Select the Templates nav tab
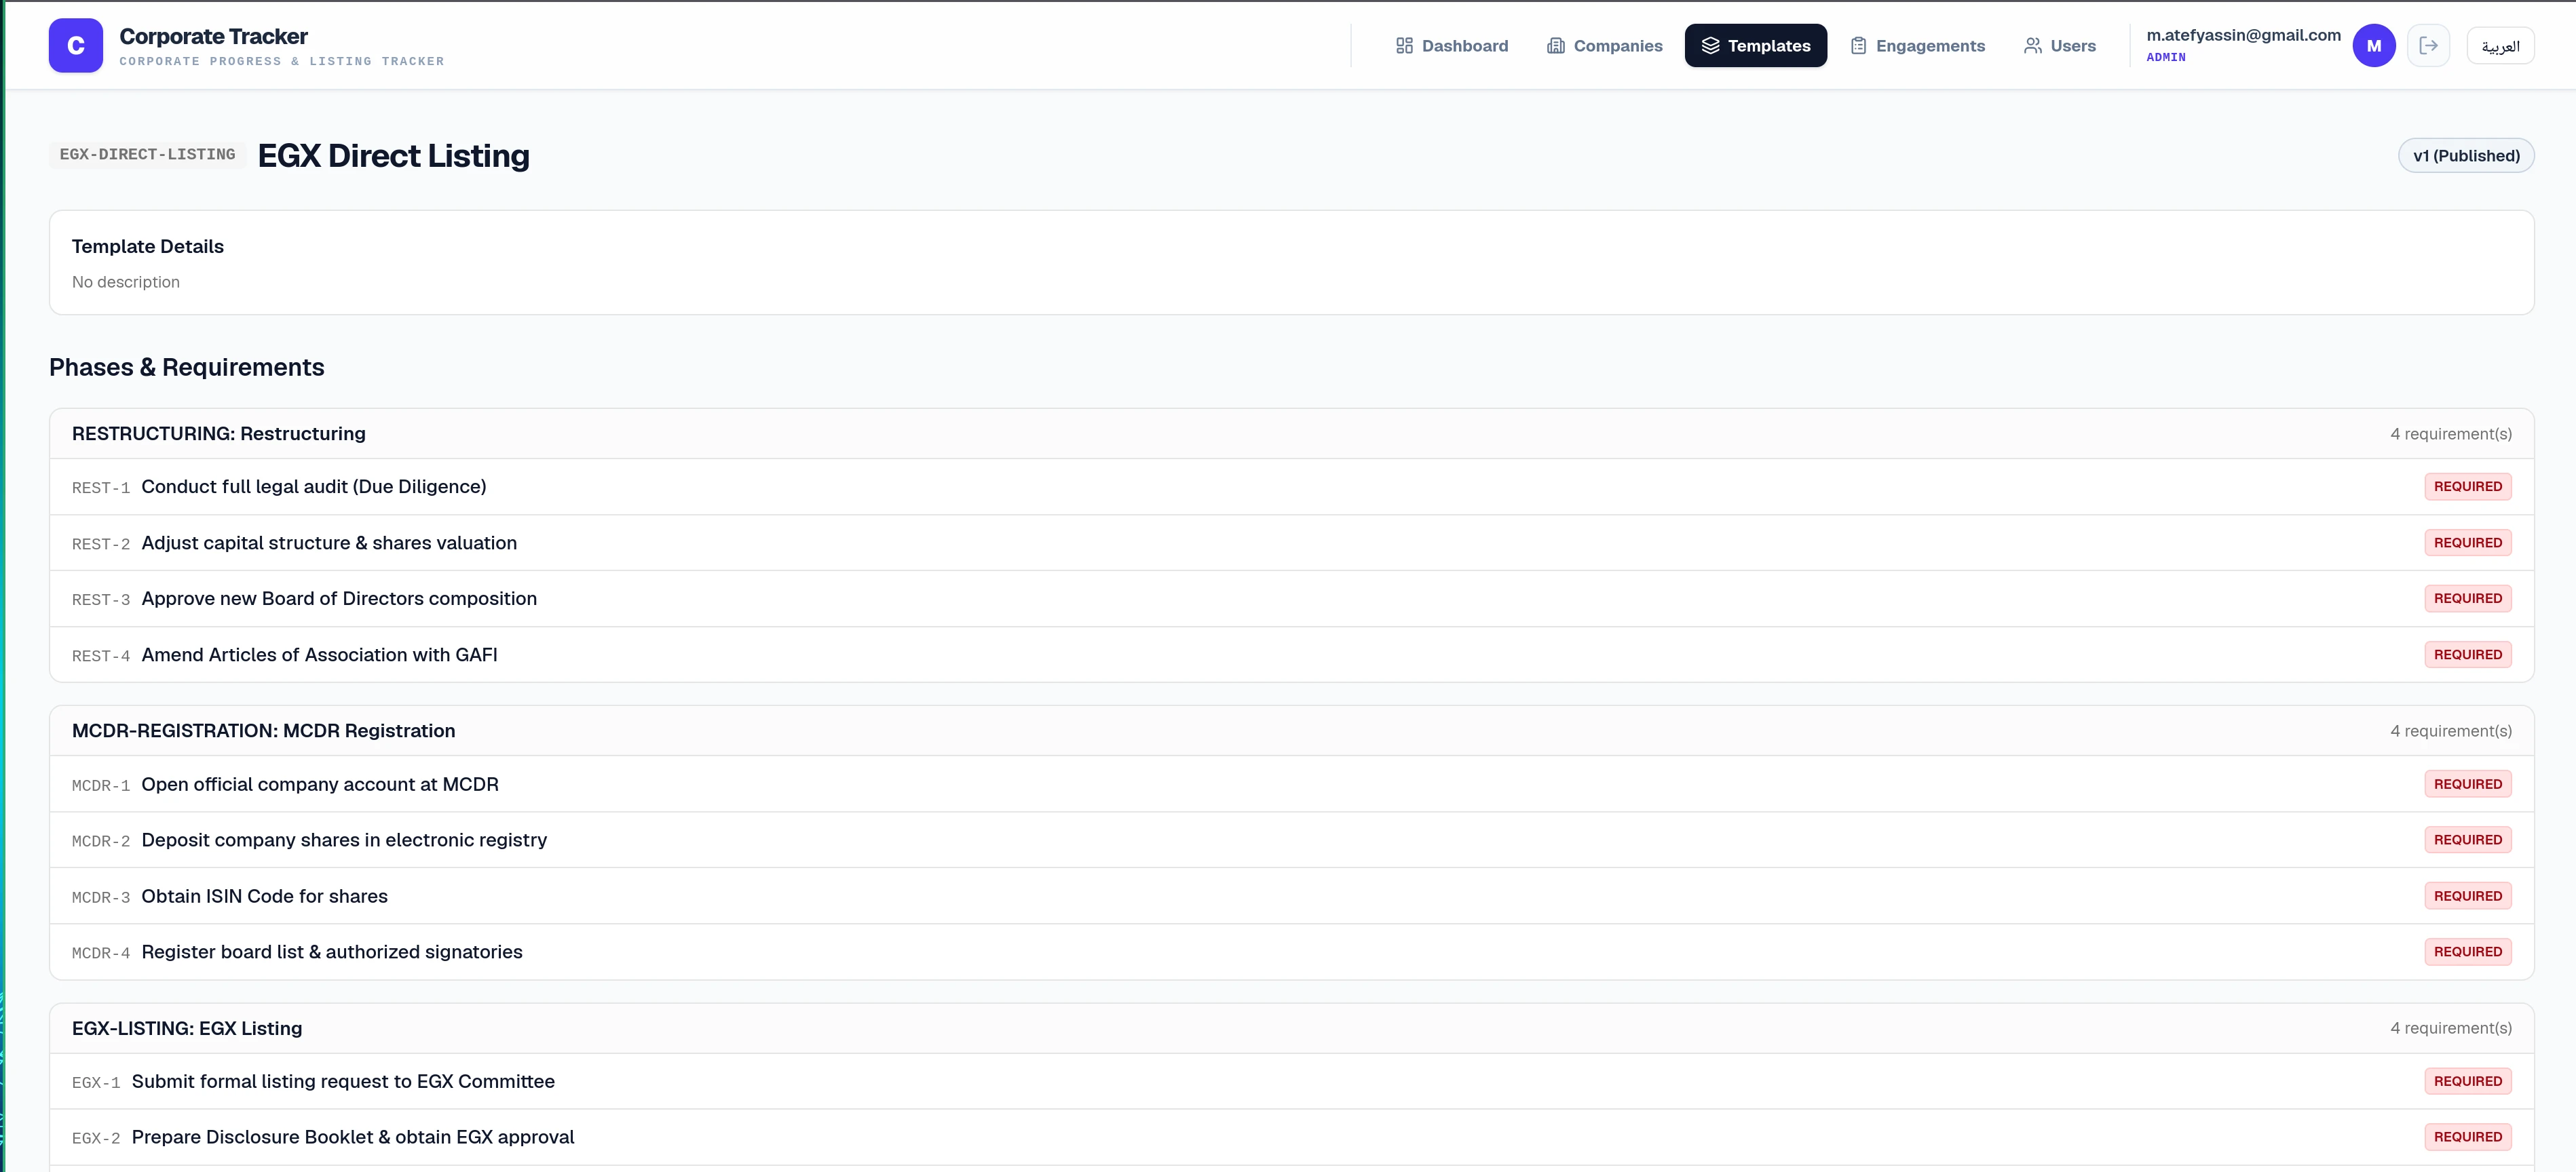Image resolution: width=2576 pixels, height=1172 pixels. 1755,46
